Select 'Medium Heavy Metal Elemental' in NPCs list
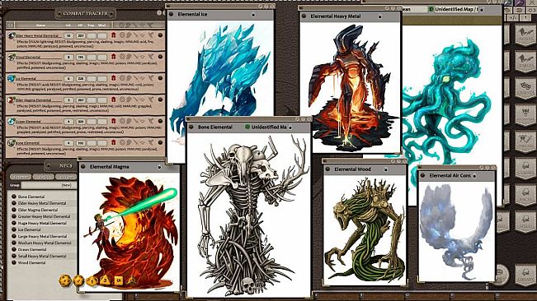 [45, 243]
